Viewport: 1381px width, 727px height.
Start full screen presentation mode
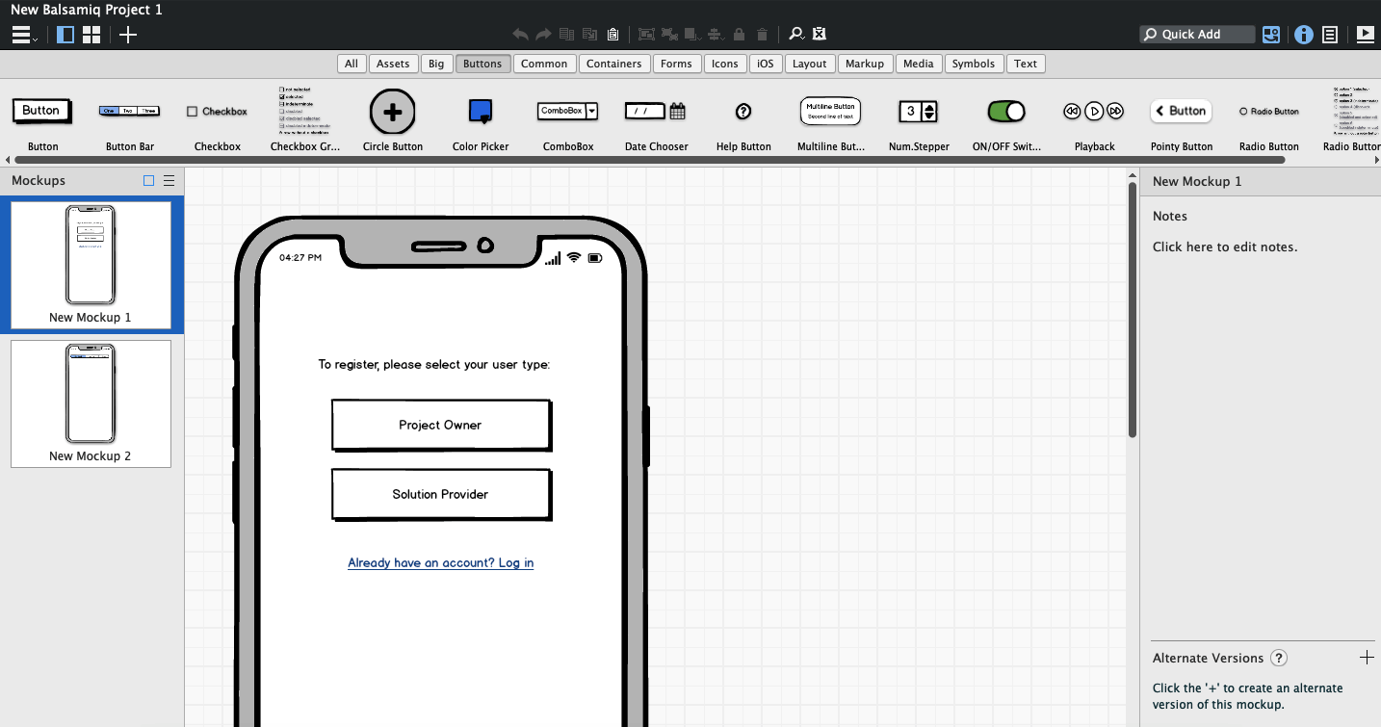(x=1365, y=35)
